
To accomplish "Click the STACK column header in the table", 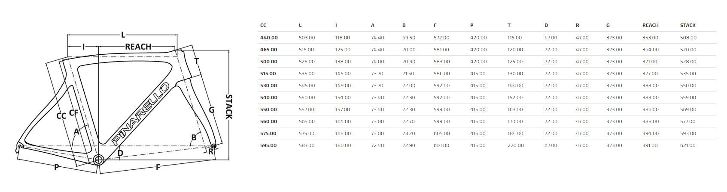I will tap(687, 25).
